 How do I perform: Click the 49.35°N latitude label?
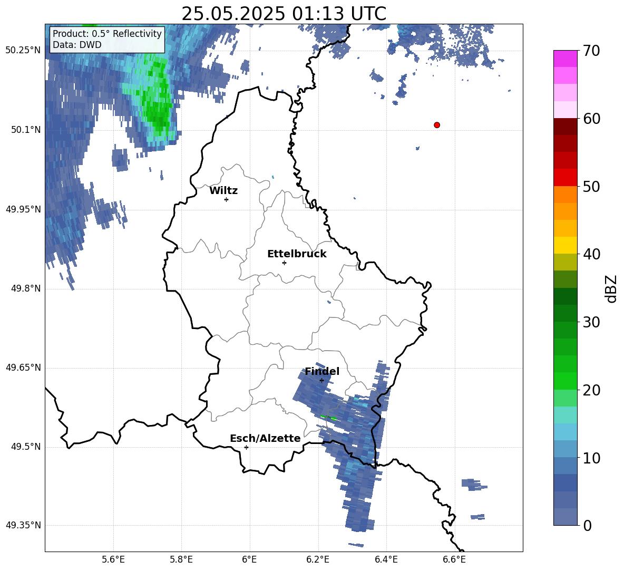[x=23, y=525]
